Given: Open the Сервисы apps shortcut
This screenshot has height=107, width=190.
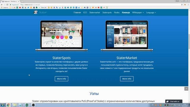Looking at the screenshot, I should 4,7.
